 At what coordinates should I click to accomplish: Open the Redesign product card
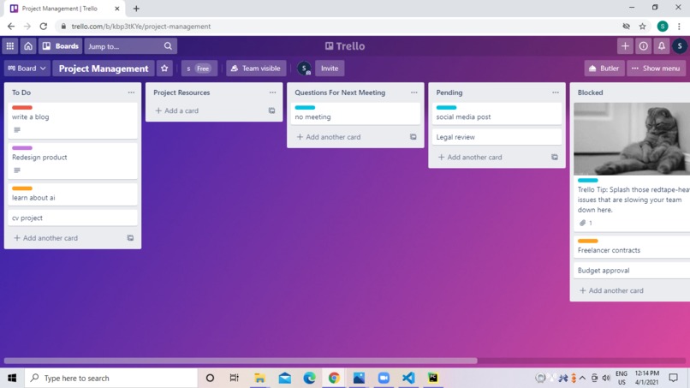coord(73,161)
